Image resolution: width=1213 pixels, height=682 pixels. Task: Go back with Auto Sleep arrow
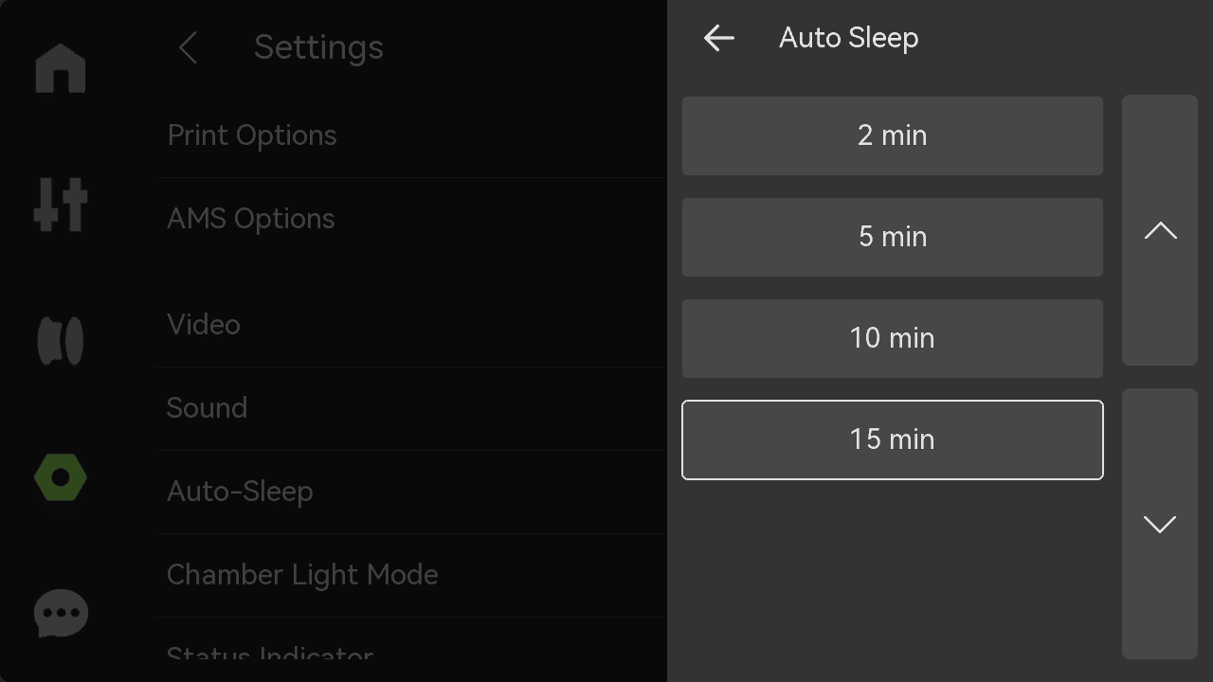coord(719,38)
